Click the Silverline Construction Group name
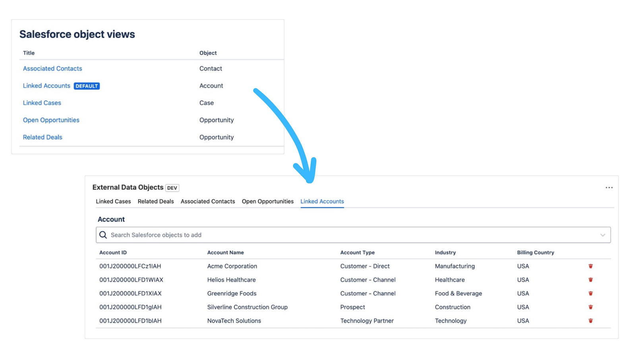 pos(247,307)
